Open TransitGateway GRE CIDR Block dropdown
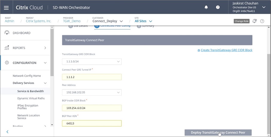The image size is (271, 137). 92,61
